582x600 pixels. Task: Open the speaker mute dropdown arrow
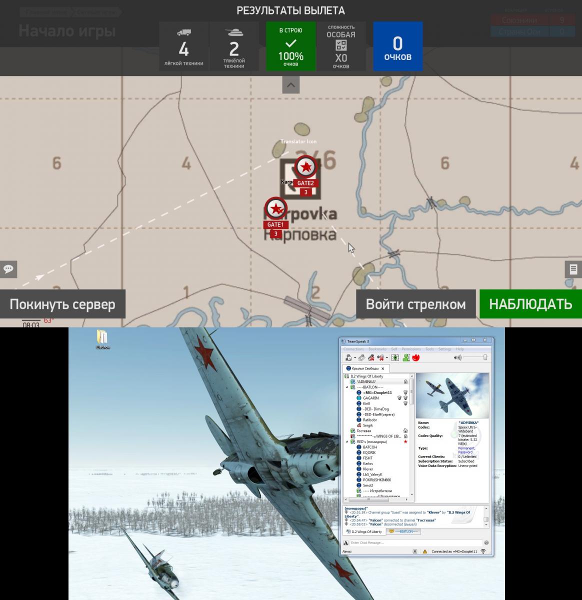[x=387, y=358]
